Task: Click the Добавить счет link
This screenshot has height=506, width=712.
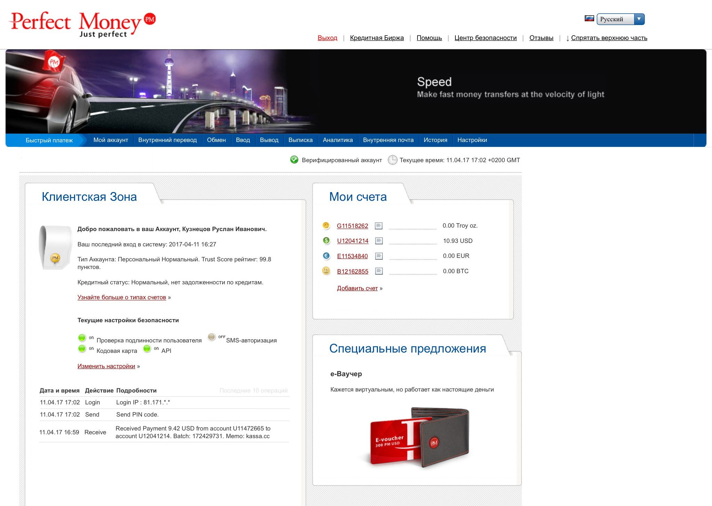Action: 357,288
